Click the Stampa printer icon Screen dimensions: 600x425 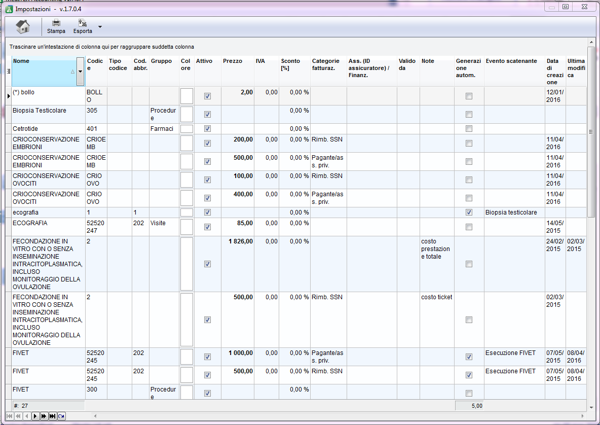[56, 23]
